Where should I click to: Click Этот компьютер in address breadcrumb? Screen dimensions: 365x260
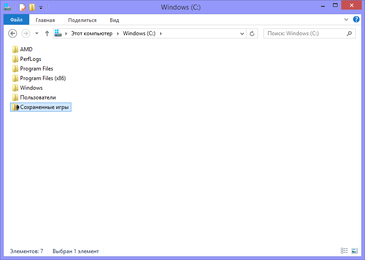[x=92, y=33]
